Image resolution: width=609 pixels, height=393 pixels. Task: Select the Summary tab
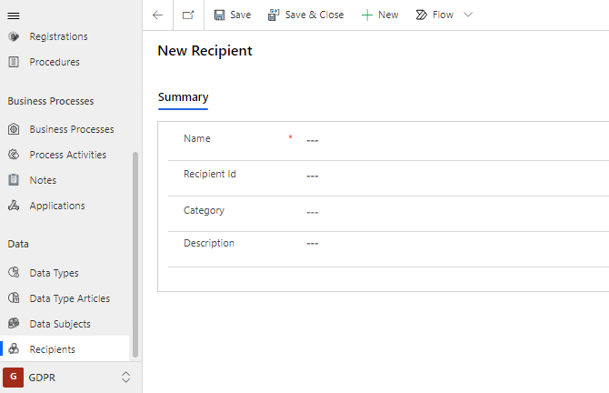click(x=183, y=97)
